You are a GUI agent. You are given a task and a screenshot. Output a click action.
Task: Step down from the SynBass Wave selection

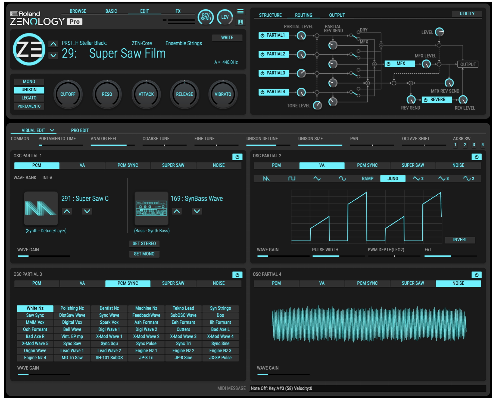pos(197,211)
